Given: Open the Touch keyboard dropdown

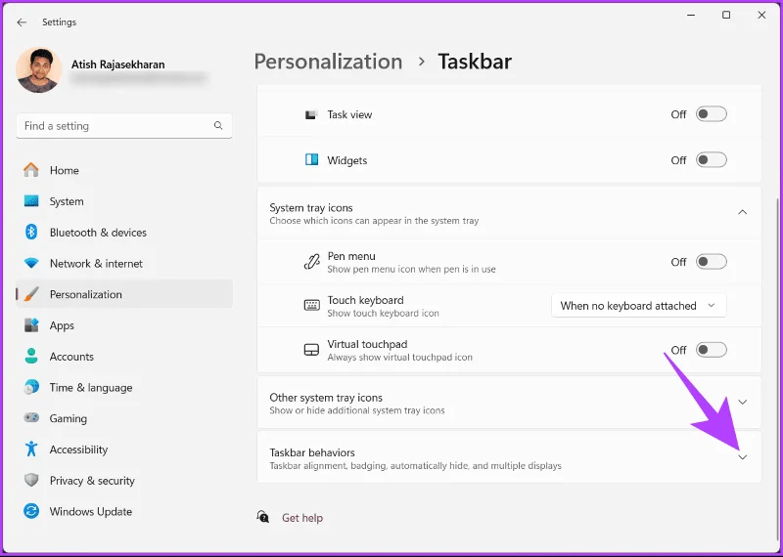Looking at the screenshot, I should (639, 306).
